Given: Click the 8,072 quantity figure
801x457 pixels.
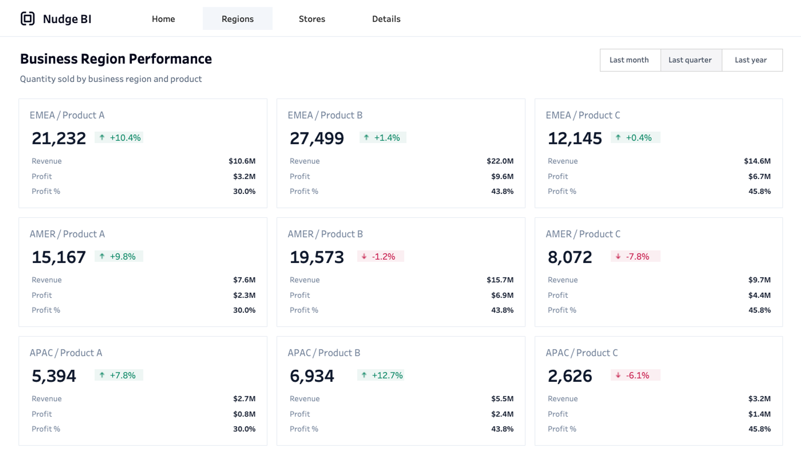Looking at the screenshot, I should (x=570, y=257).
